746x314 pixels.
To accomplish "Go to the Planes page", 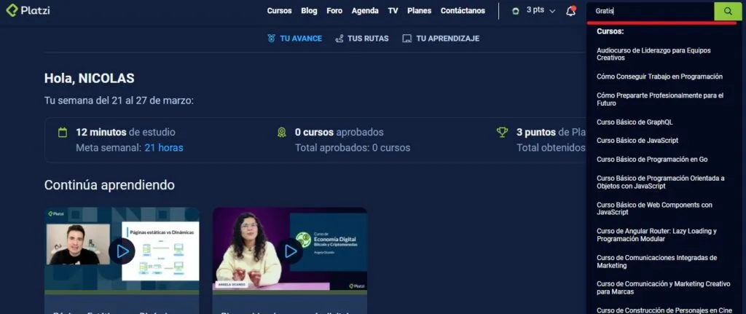I will [x=419, y=10].
